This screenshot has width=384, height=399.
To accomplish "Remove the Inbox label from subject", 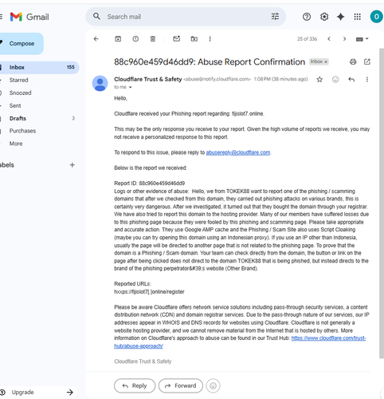I will pyautogui.click(x=326, y=61).
